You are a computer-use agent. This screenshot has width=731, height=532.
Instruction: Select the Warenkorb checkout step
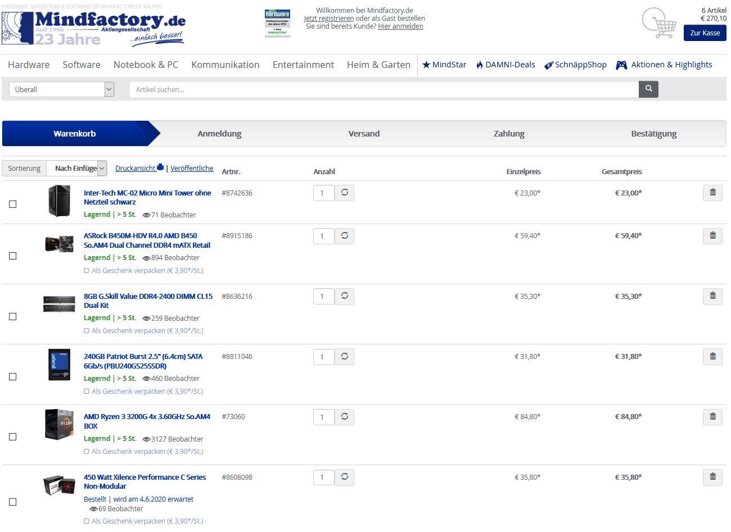pyautogui.click(x=75, y=134)
